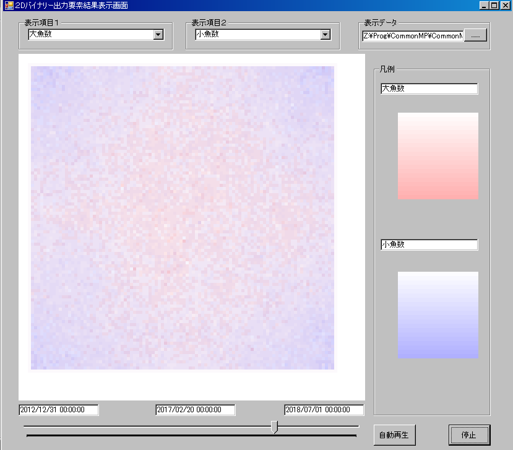
Task: Click the application icon in title bar
Action: (x=9, y=6)
